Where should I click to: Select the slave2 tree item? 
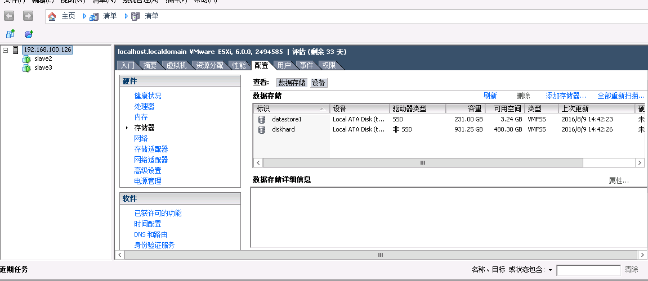click(x=43, y=58)
